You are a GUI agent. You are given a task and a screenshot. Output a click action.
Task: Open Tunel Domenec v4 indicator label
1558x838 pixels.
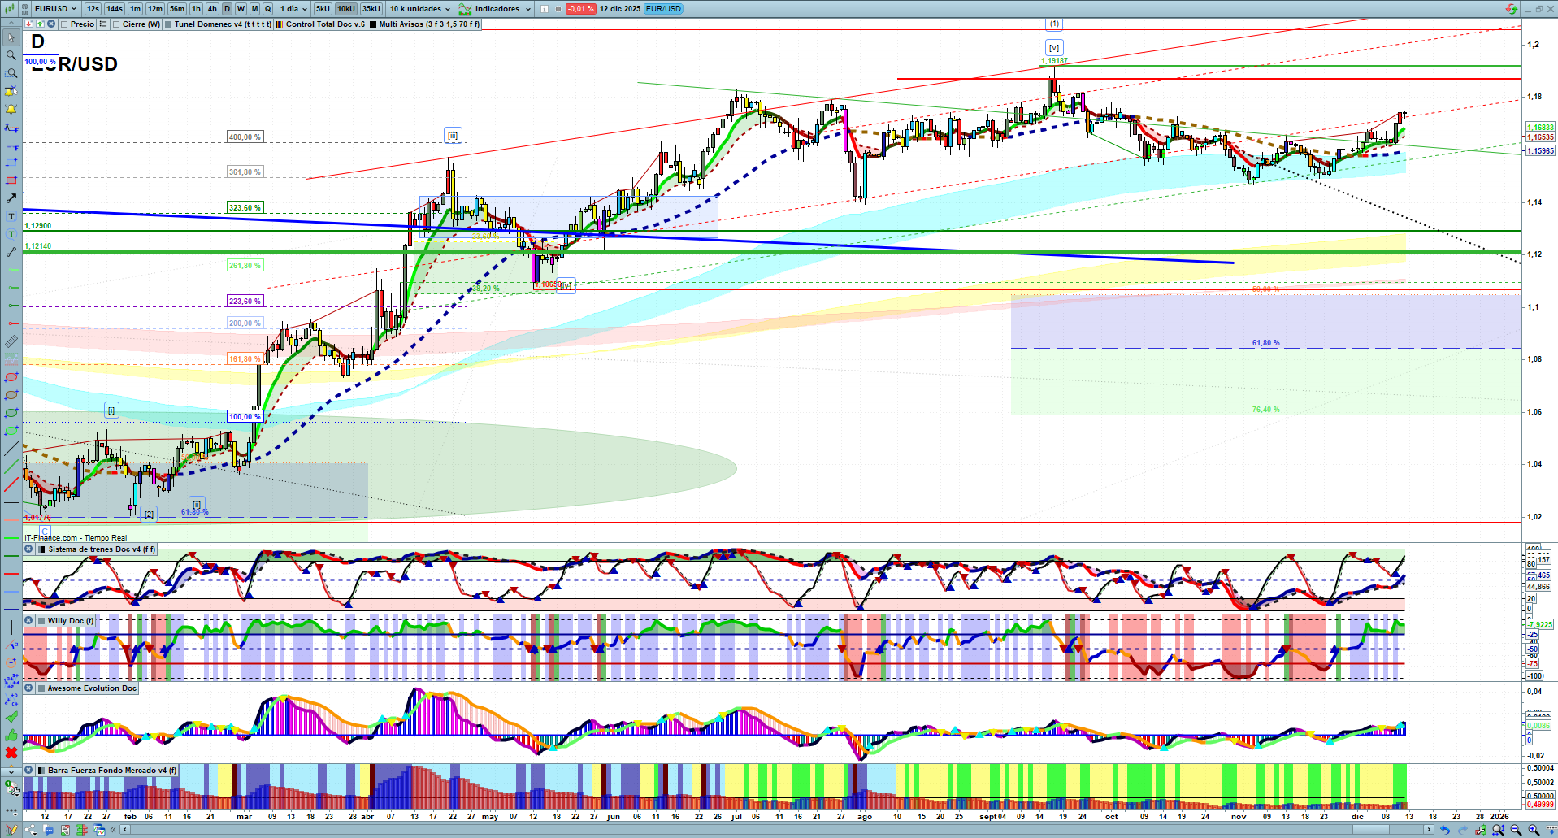point(222,24)
